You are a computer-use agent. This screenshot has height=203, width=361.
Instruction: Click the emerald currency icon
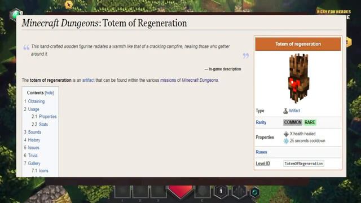(15, 15)
